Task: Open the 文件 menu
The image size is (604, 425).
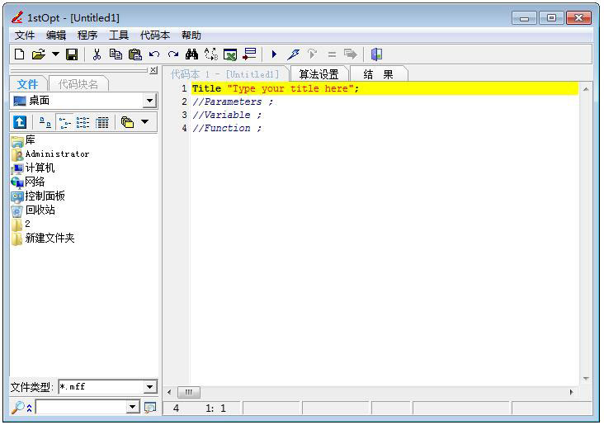Action: tap(25, 35)
